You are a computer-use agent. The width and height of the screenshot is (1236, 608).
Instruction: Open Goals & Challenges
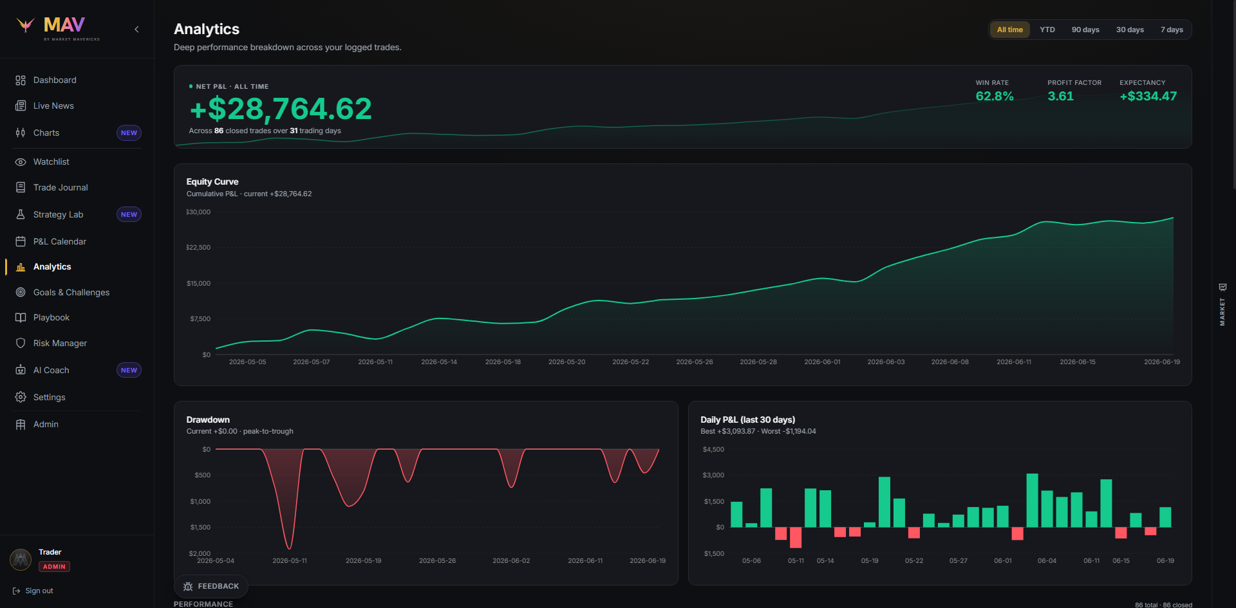pyautogui.click(x=77, y=292)
